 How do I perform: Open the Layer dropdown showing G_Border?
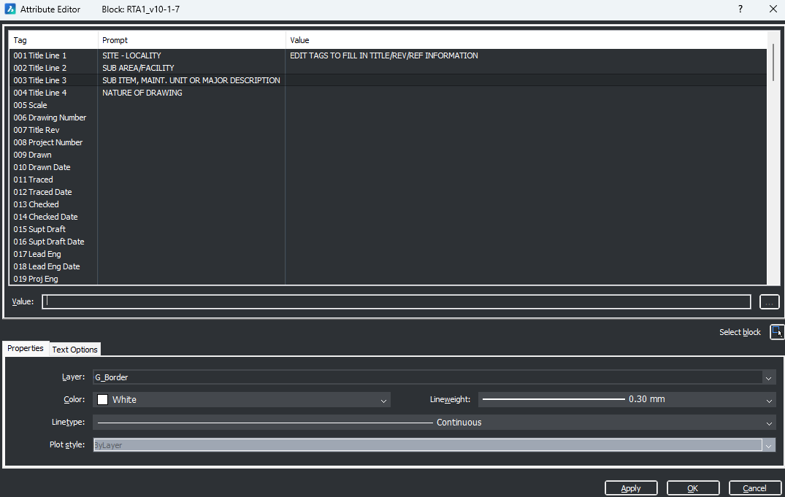pyautogui.click(x=768, y=377)
